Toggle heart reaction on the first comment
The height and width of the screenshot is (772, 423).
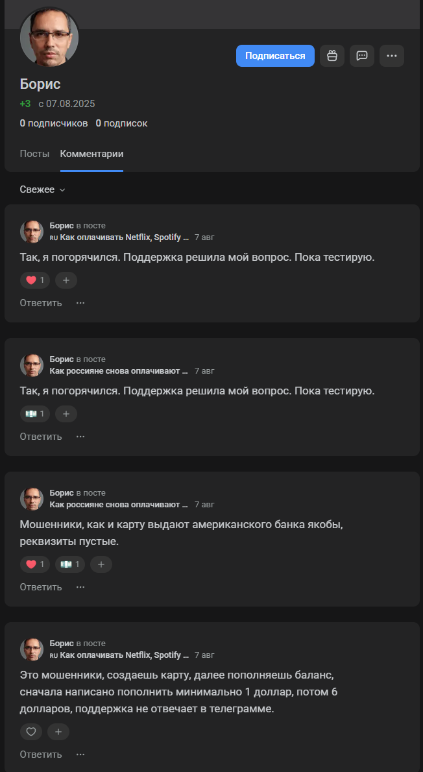pyautogui.click(x=35, y=280)
